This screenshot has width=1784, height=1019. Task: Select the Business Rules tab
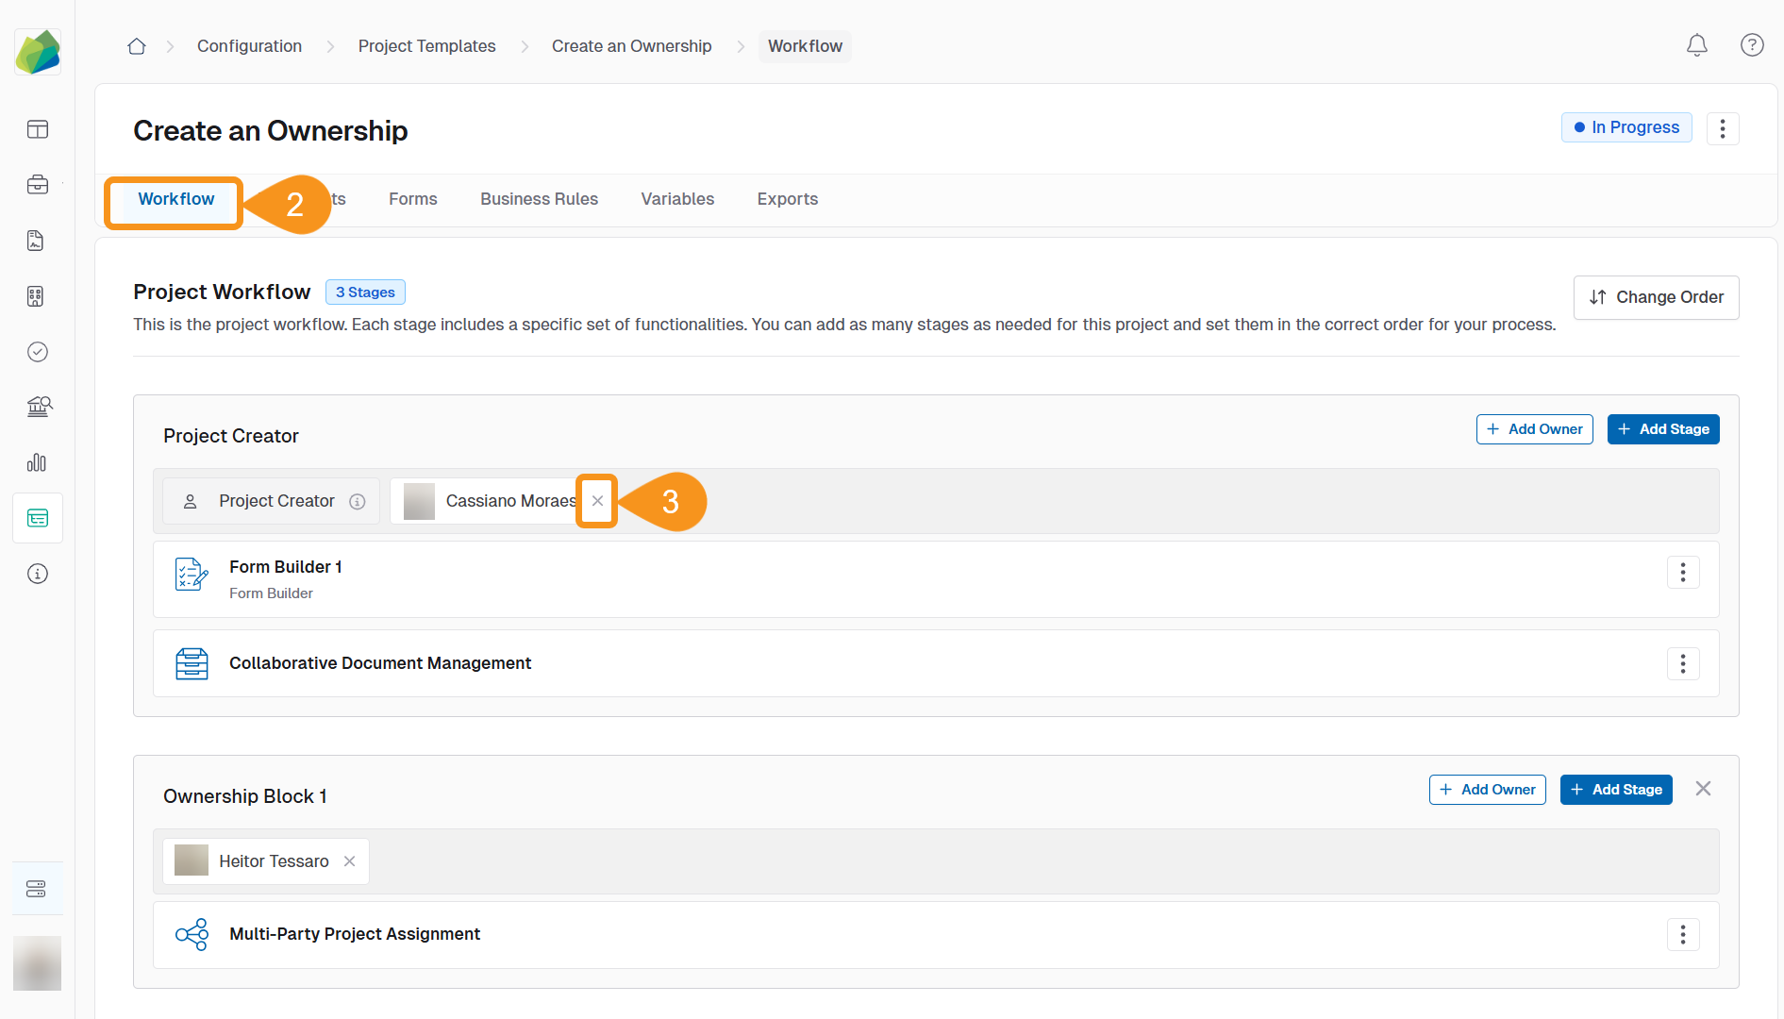pyautogui.click(x=539, y=199)
